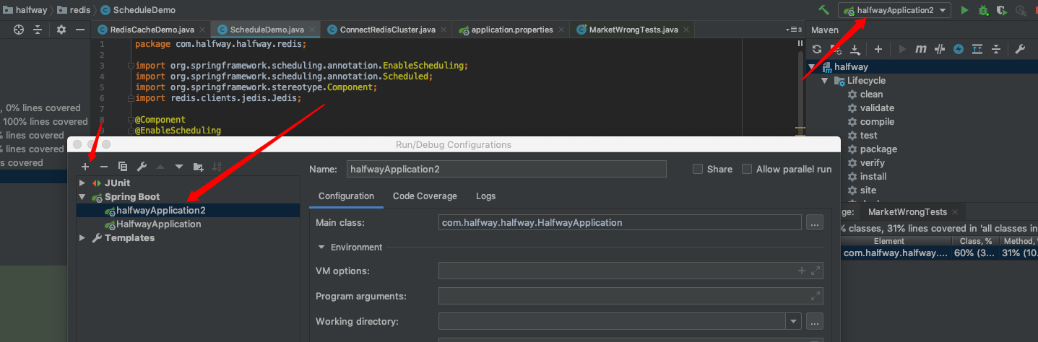Start debugging with the bug icon
This screenshot has height=342, width=1038.
983,10
